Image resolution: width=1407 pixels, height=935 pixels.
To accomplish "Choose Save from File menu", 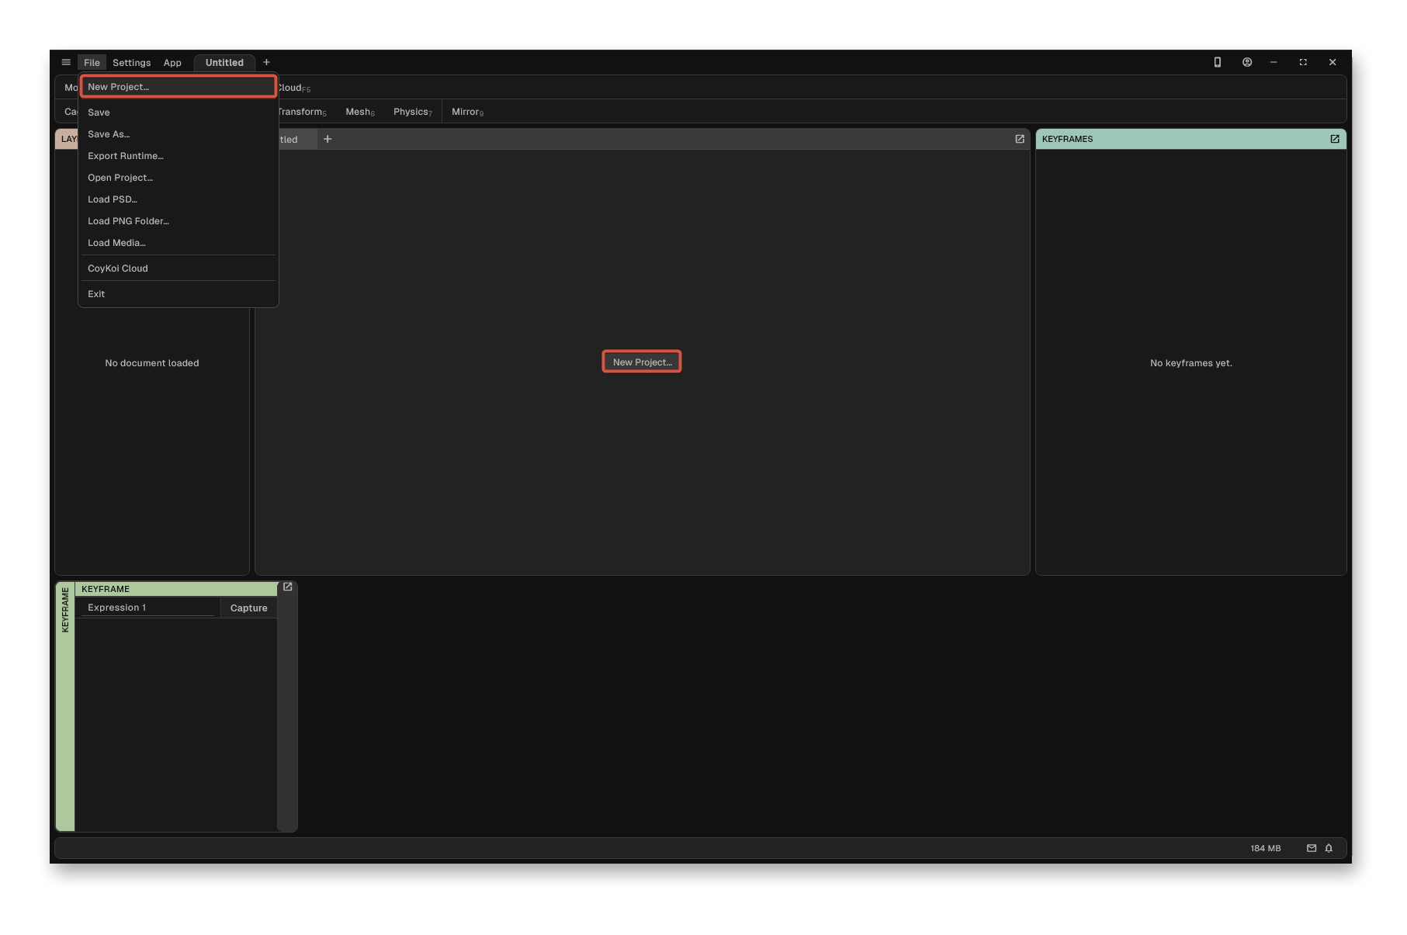I will [178, 113].
